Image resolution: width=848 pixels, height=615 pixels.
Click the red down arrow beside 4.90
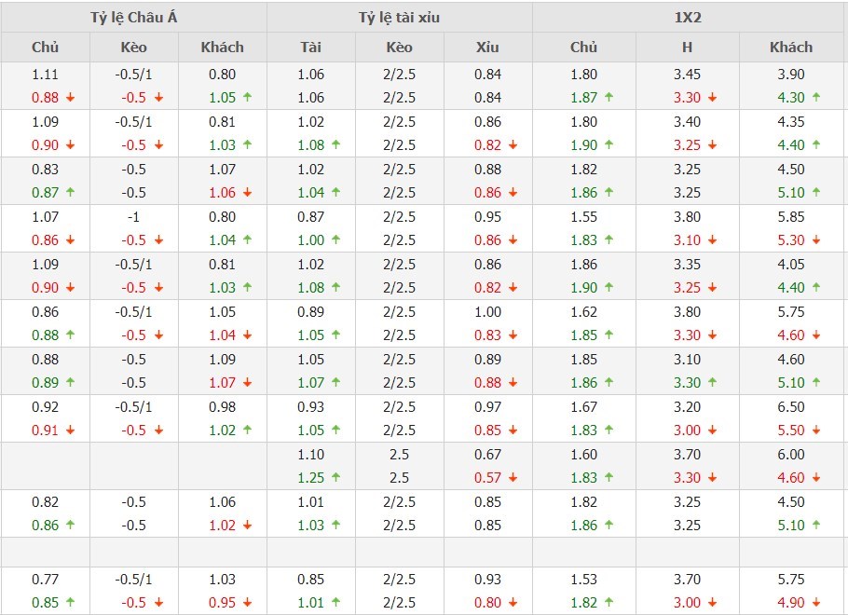816,602
